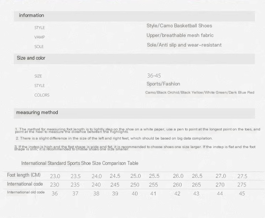Click the COLORS label
This screenshot has width=265, height=218.
click(x=42, y=95)
